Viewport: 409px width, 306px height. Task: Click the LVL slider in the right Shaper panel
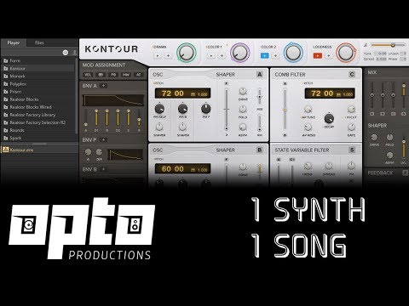tap(404, 147)
